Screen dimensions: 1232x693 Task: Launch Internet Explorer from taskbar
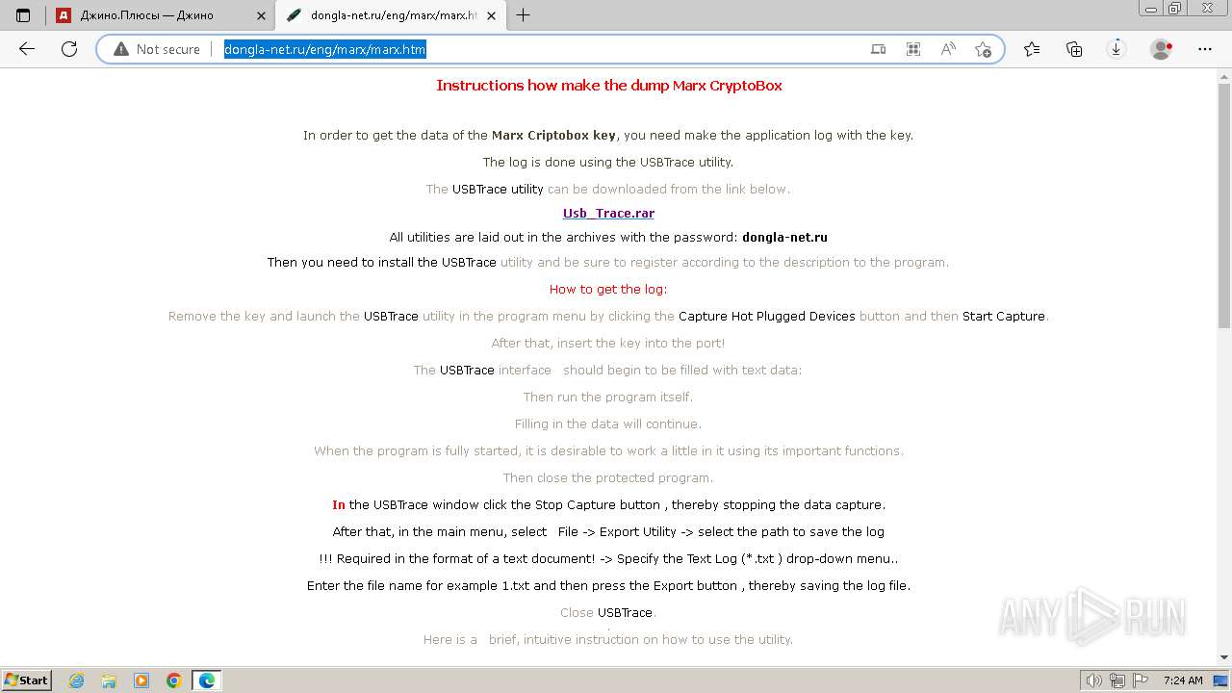(77, 680)
